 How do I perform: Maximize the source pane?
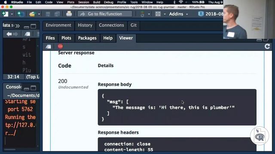(x=34, y=27)
